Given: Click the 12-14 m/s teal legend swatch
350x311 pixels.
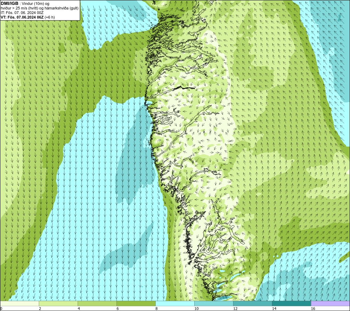Looking at the screenshot, I should pos(253,303).
